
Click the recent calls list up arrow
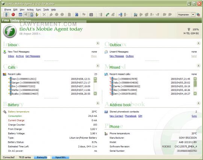pyautogui.click(x=95, y=78)
